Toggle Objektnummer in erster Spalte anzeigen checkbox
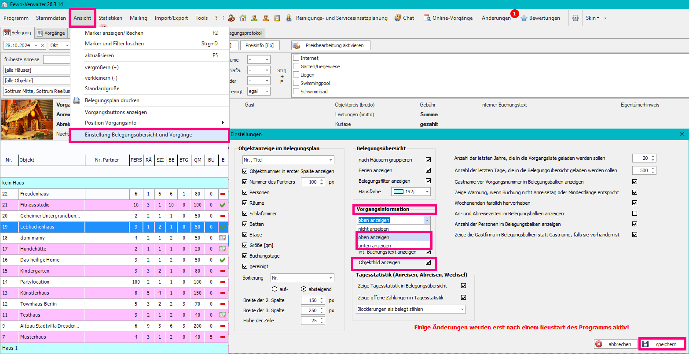 [245, 171]
